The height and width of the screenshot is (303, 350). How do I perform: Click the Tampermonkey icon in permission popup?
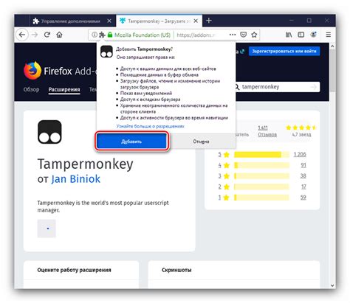(x=106, y=52)
